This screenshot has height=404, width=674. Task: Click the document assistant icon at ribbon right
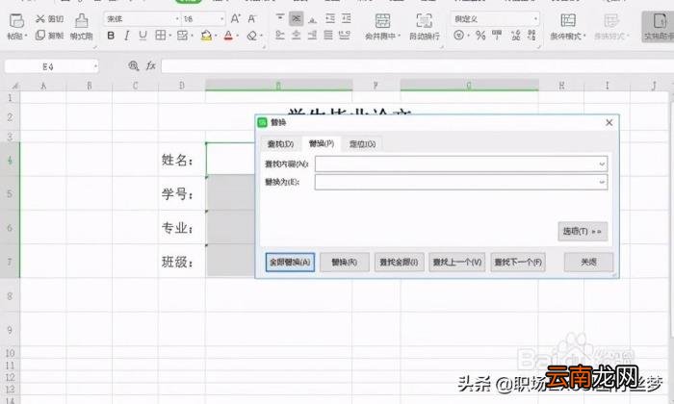pyautogui.click(x=660, y=20)
